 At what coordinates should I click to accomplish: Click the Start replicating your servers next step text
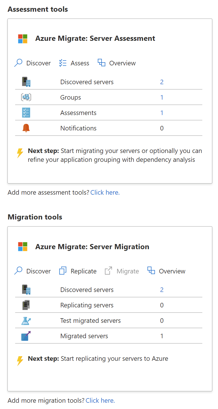tap(114, 359)
